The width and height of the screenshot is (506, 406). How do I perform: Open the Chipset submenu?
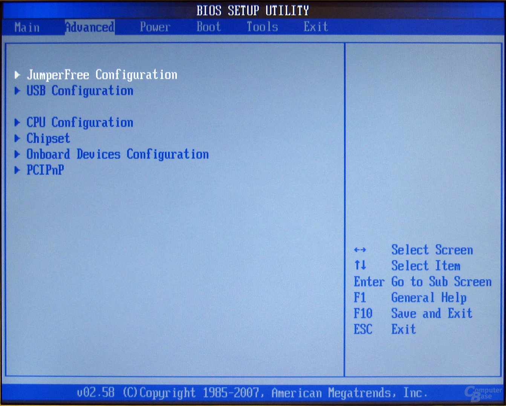pos(48,138)
